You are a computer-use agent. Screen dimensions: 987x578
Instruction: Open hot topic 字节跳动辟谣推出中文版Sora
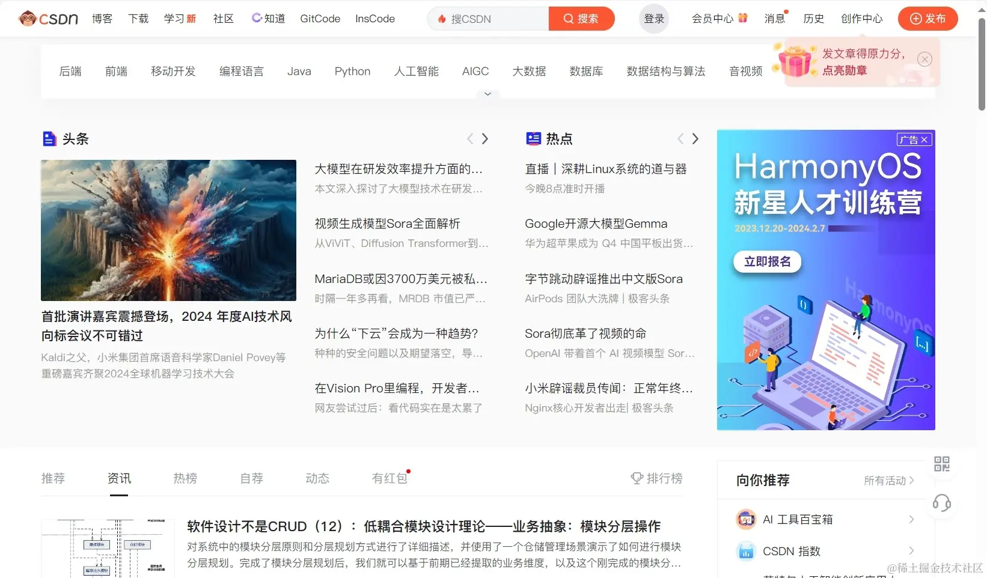604,279
